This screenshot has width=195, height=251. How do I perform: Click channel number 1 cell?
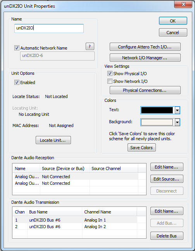click(x=16, y=220)
